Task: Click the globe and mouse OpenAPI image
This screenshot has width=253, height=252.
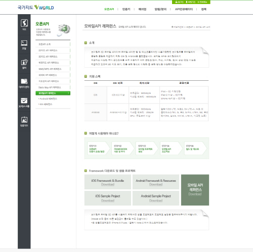Action: click(x=64, y=30)
